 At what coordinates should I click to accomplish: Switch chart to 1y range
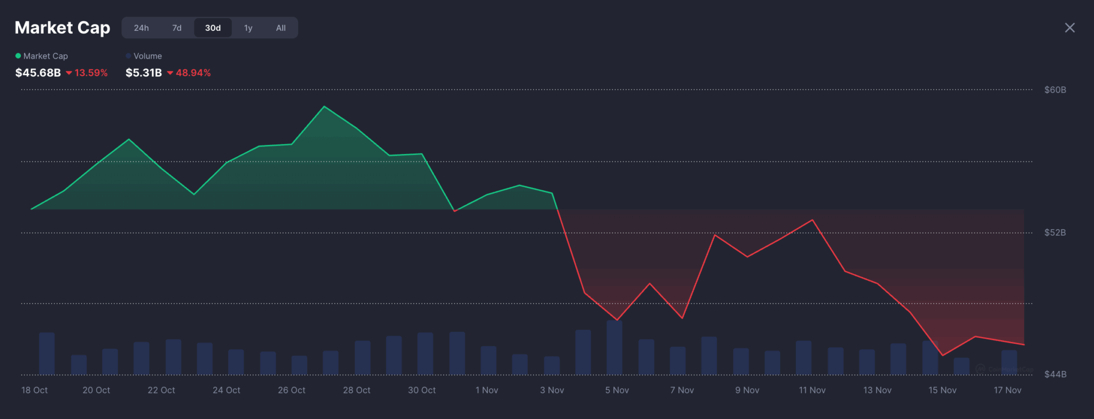(248, 28)
